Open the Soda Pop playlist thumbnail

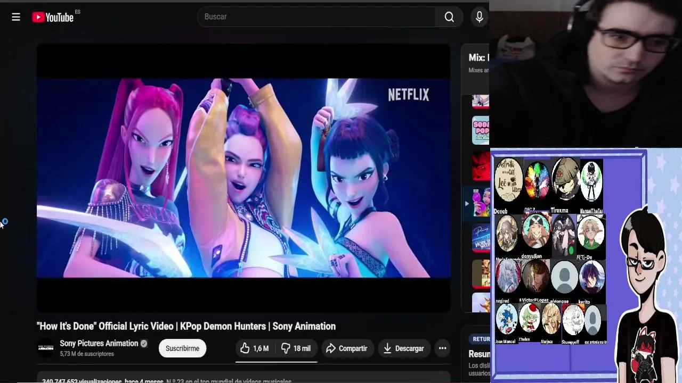[481, 130]
